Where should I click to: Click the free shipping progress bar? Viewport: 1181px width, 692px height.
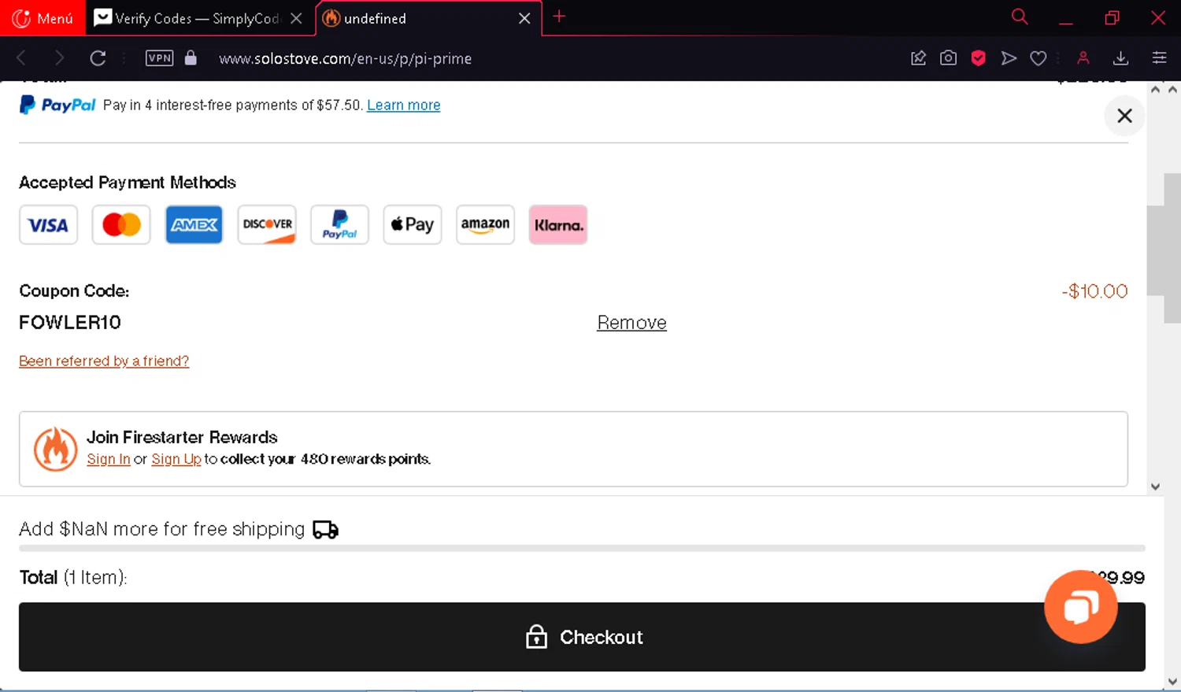pos(582,548)
